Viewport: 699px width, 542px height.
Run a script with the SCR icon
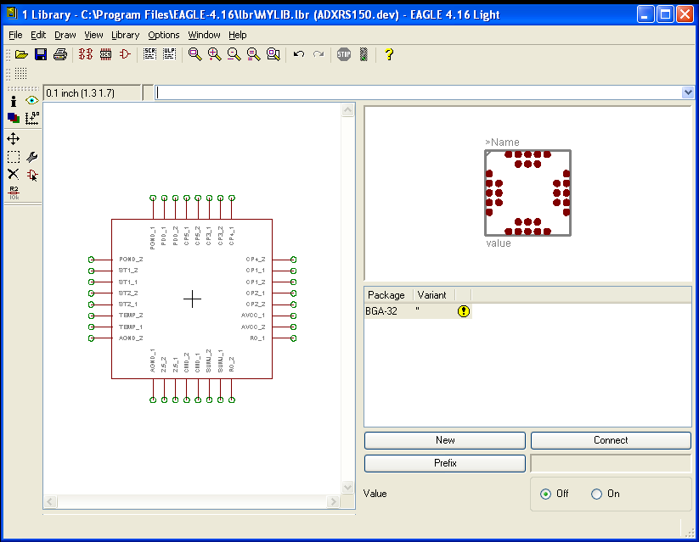coord(149,53)
